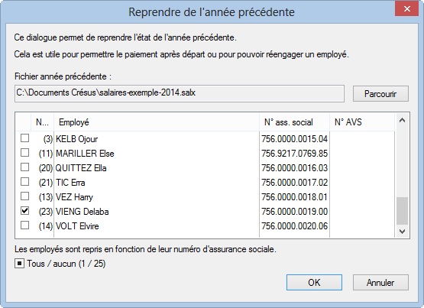Tick the VOLT Elvire checkbox
Viewport: 424px width, 308px height.
[25, 225]
